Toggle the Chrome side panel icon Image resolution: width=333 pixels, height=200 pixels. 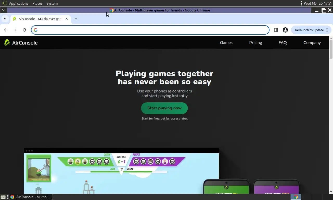pyautogui.click(x=276, y=30)
